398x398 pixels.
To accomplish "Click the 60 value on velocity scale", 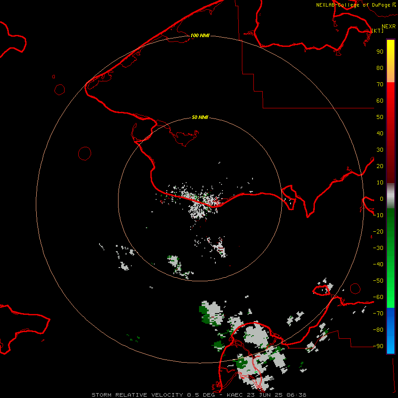I will tap(380, 101).
